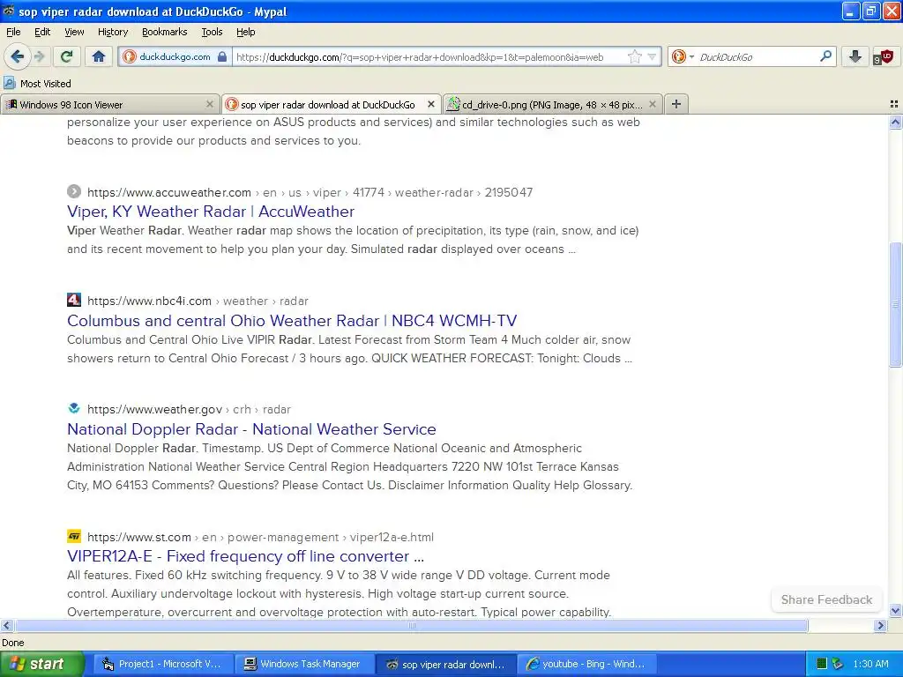Click the st.com result URL

point(260,537)
